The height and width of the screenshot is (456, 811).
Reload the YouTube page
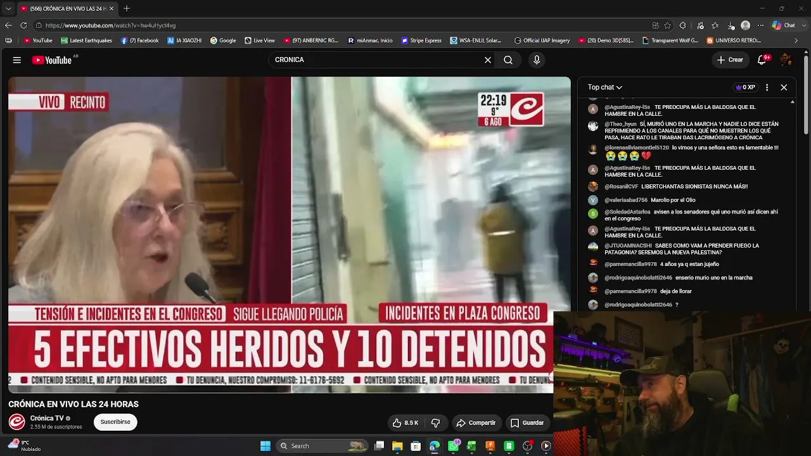point(23,25)
